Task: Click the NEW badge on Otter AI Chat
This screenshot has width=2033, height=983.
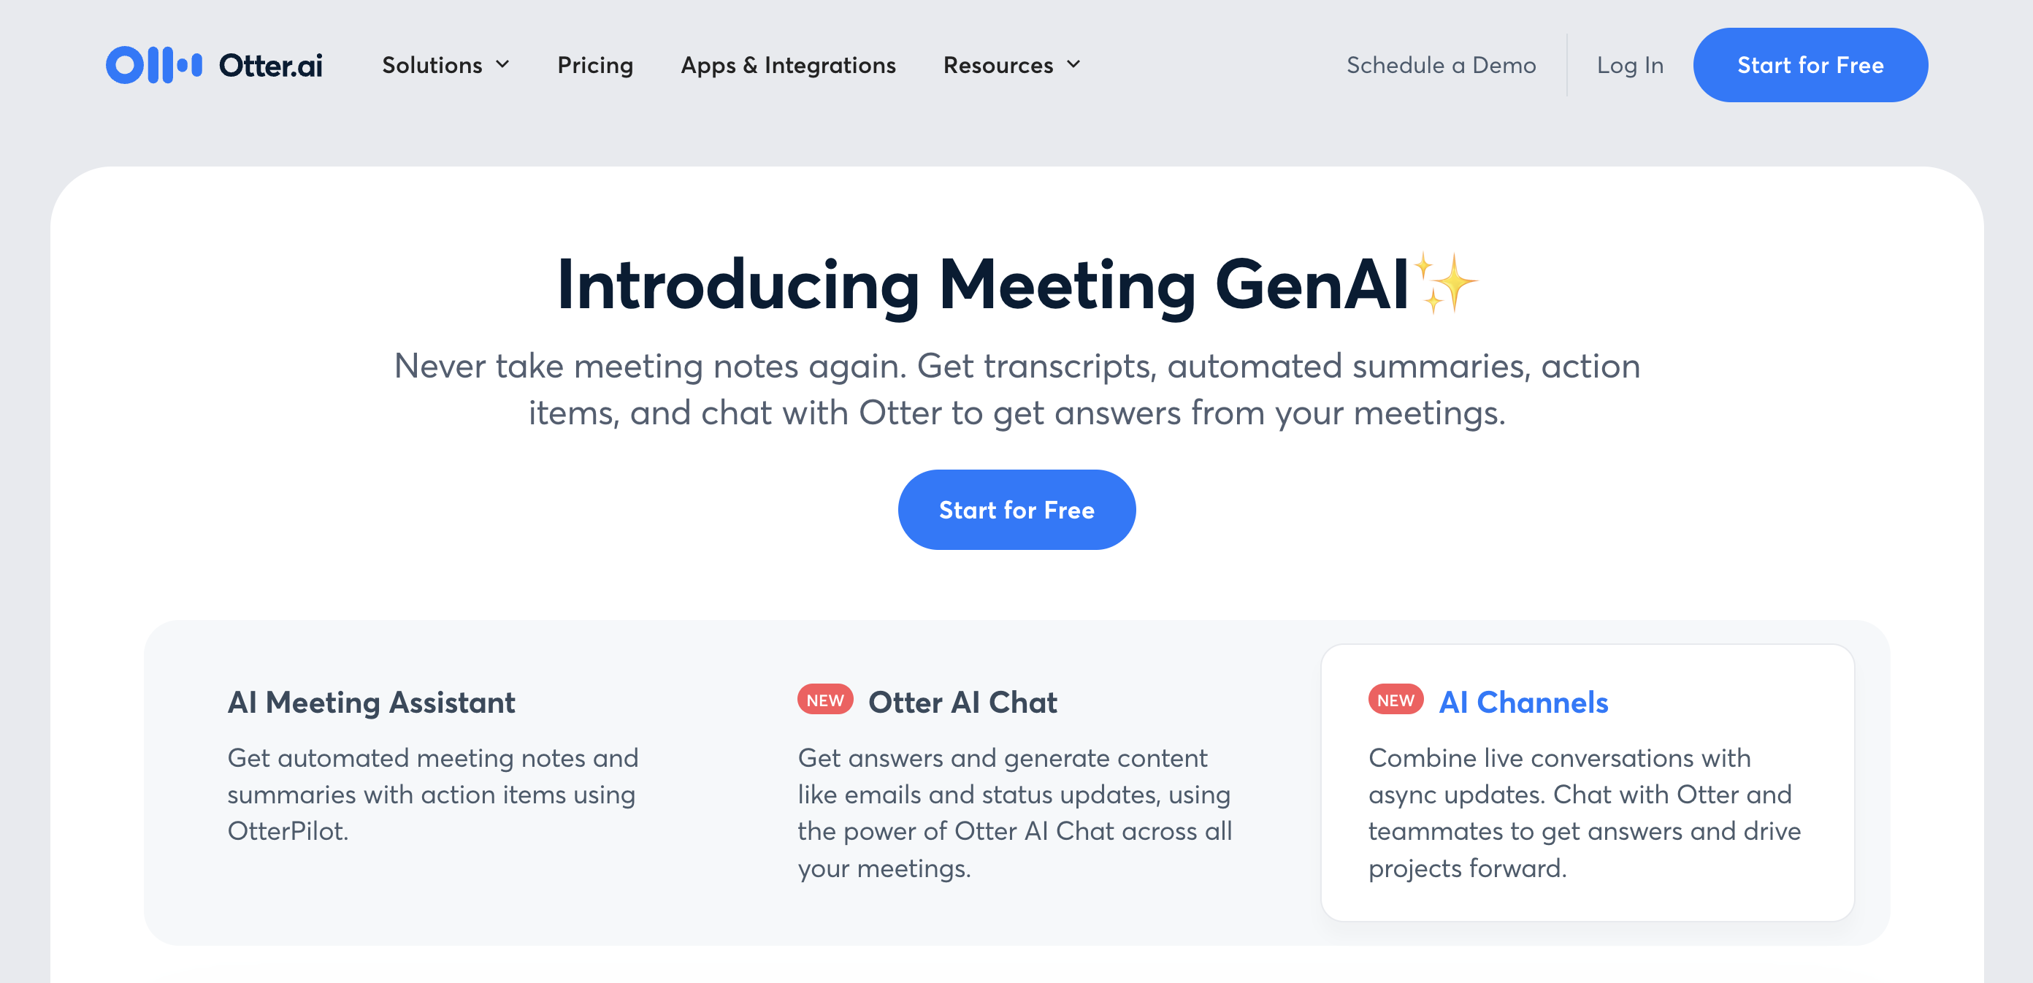Action: click(824, 700)
